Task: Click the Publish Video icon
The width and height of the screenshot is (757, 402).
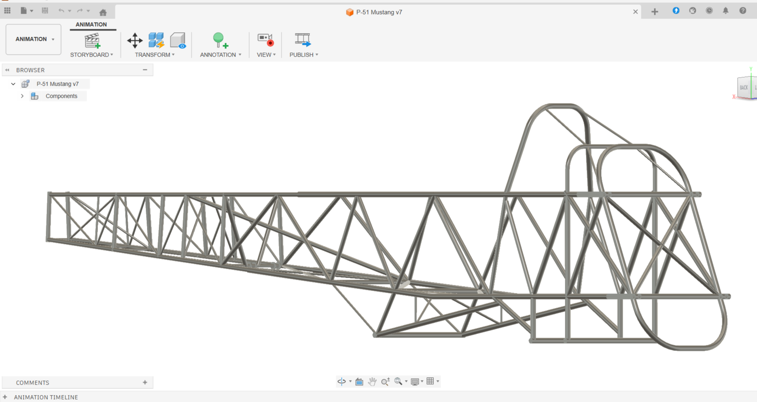Action: click(303, 40)
